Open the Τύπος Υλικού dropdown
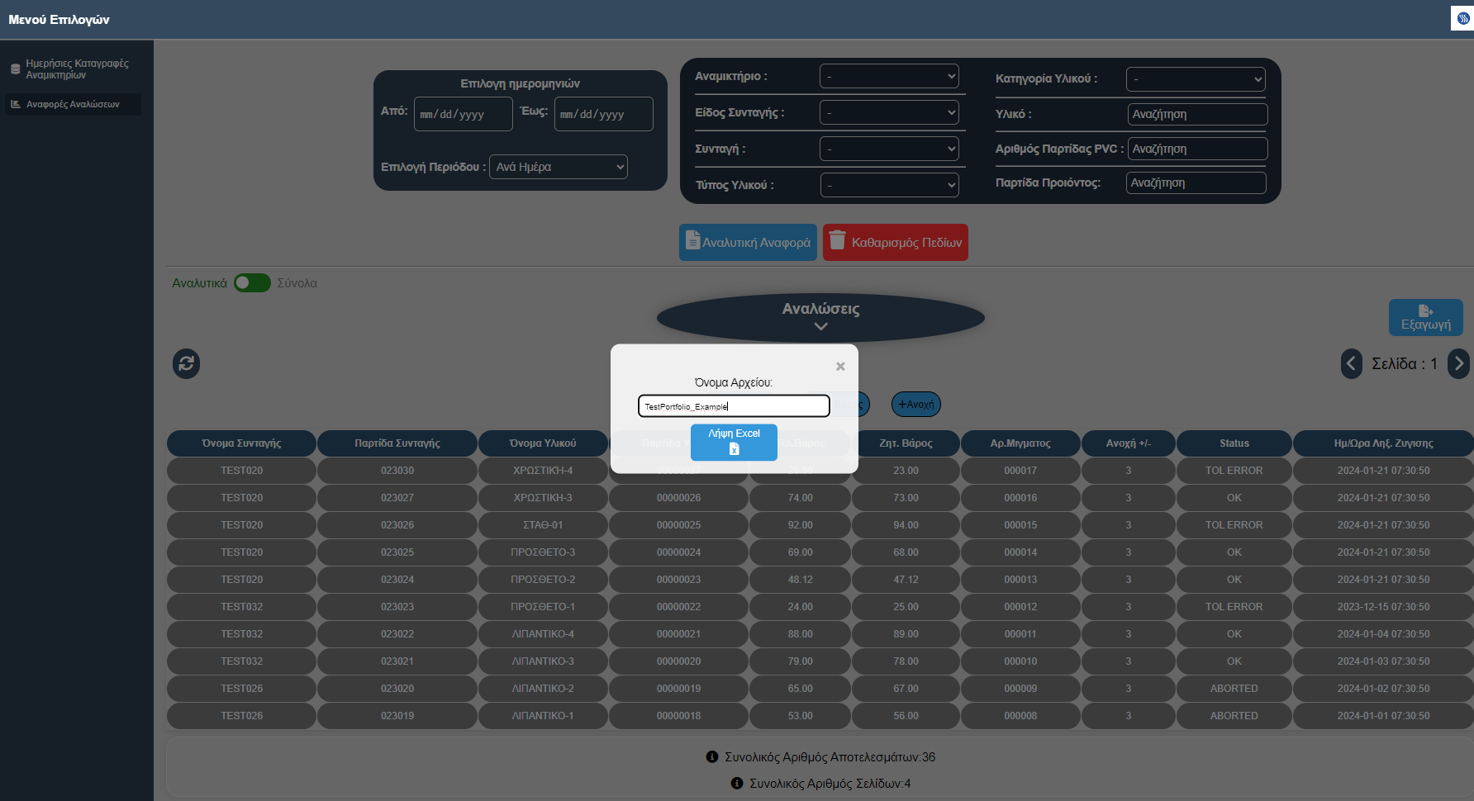The width and height of the screenshot is (1474, 801). coord(889,185)
